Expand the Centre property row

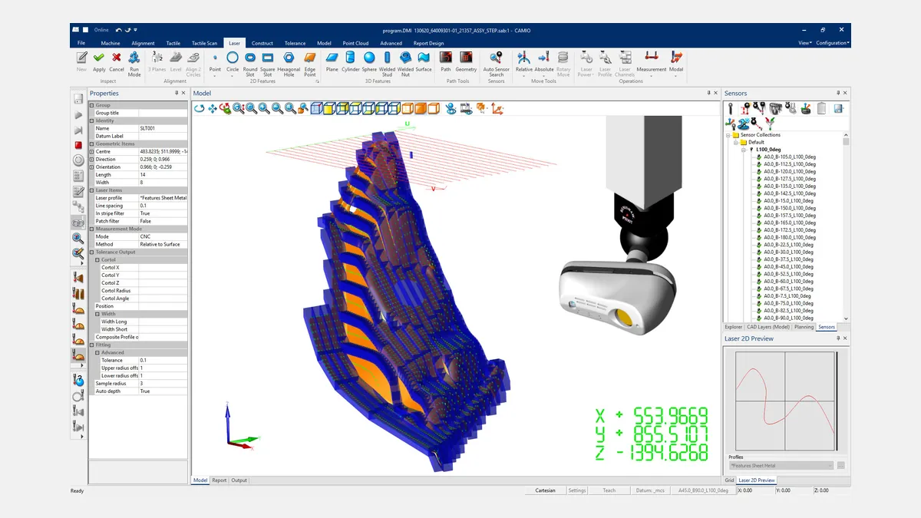[92, 152]
